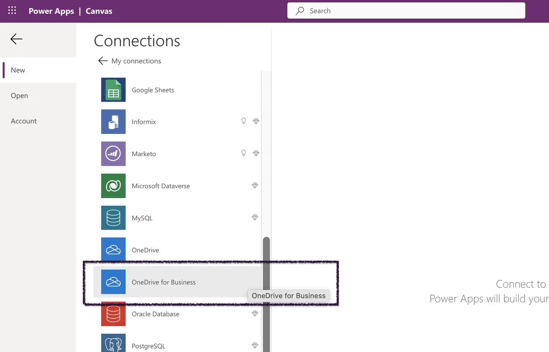Click the lightbulb preview badge beside Marketo
The width and height of the screenshot is (549, 352).
(x=244, y=153)
